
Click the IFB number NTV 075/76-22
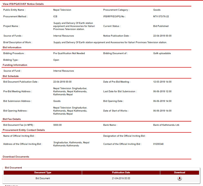(161, 17)
